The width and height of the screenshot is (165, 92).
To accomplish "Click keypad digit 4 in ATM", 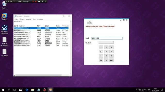I will tap(101, 52).
